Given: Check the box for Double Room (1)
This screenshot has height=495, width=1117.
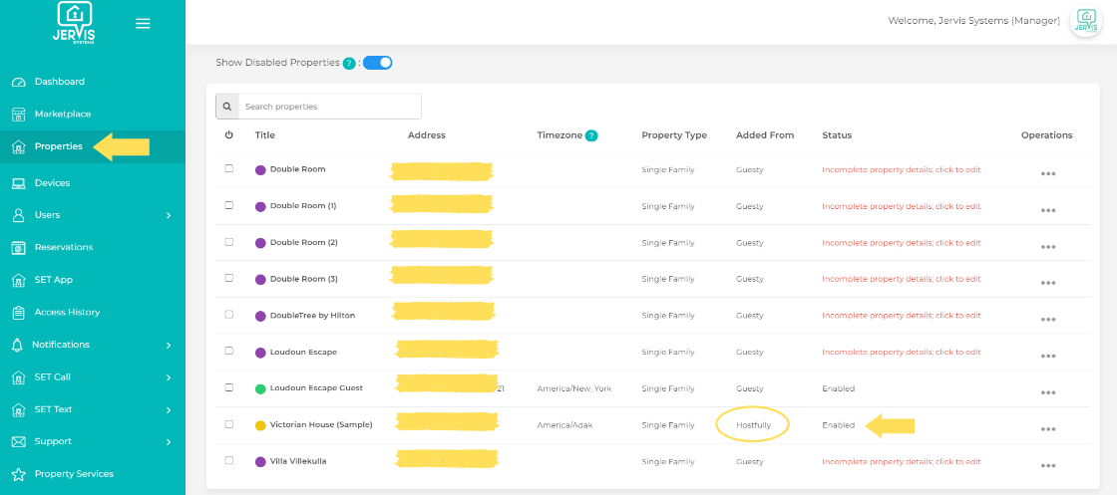Looking at the screenshot, I should [x=229, y=205].
